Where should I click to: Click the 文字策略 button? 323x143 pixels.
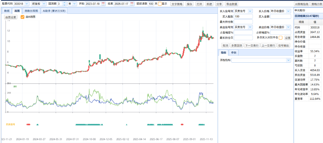pos(177,4)
